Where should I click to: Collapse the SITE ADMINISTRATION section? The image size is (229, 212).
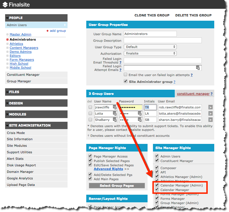click(36, 125)
